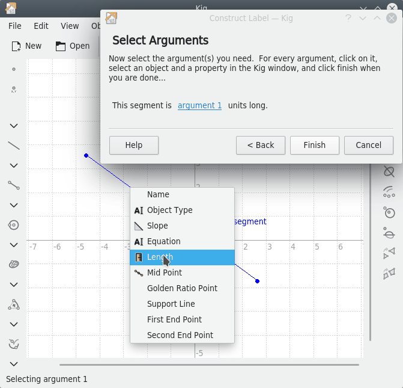The height and width of the screenshot is (388, 403).
Task: Open the File menu
Action: pyautogui.click(x=15, y=26)
